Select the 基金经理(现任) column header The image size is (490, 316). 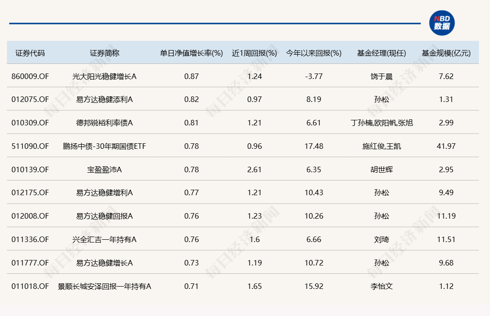coord(381,53)
